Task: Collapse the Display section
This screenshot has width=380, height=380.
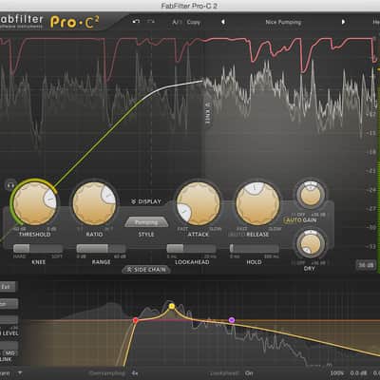Action: coord(146,201)
